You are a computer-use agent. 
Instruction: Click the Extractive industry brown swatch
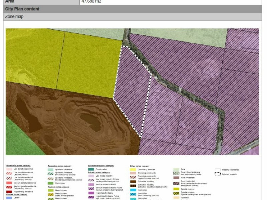click(x=133, y=181)
